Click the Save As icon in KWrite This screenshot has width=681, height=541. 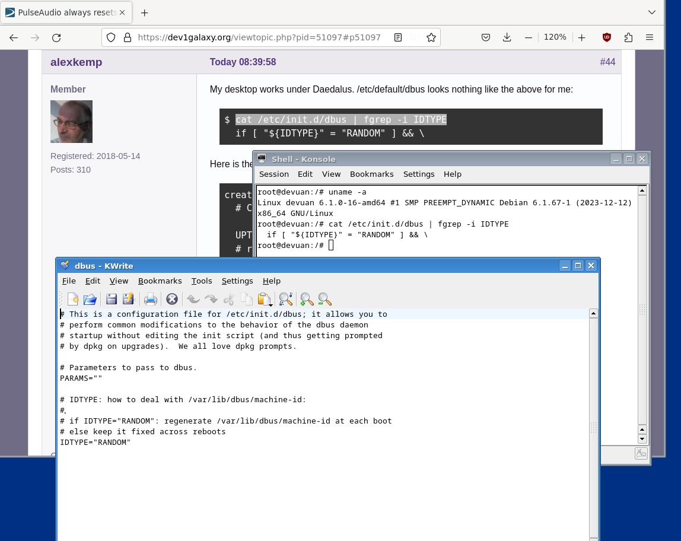pyautogui.click(x=128, y=299)
